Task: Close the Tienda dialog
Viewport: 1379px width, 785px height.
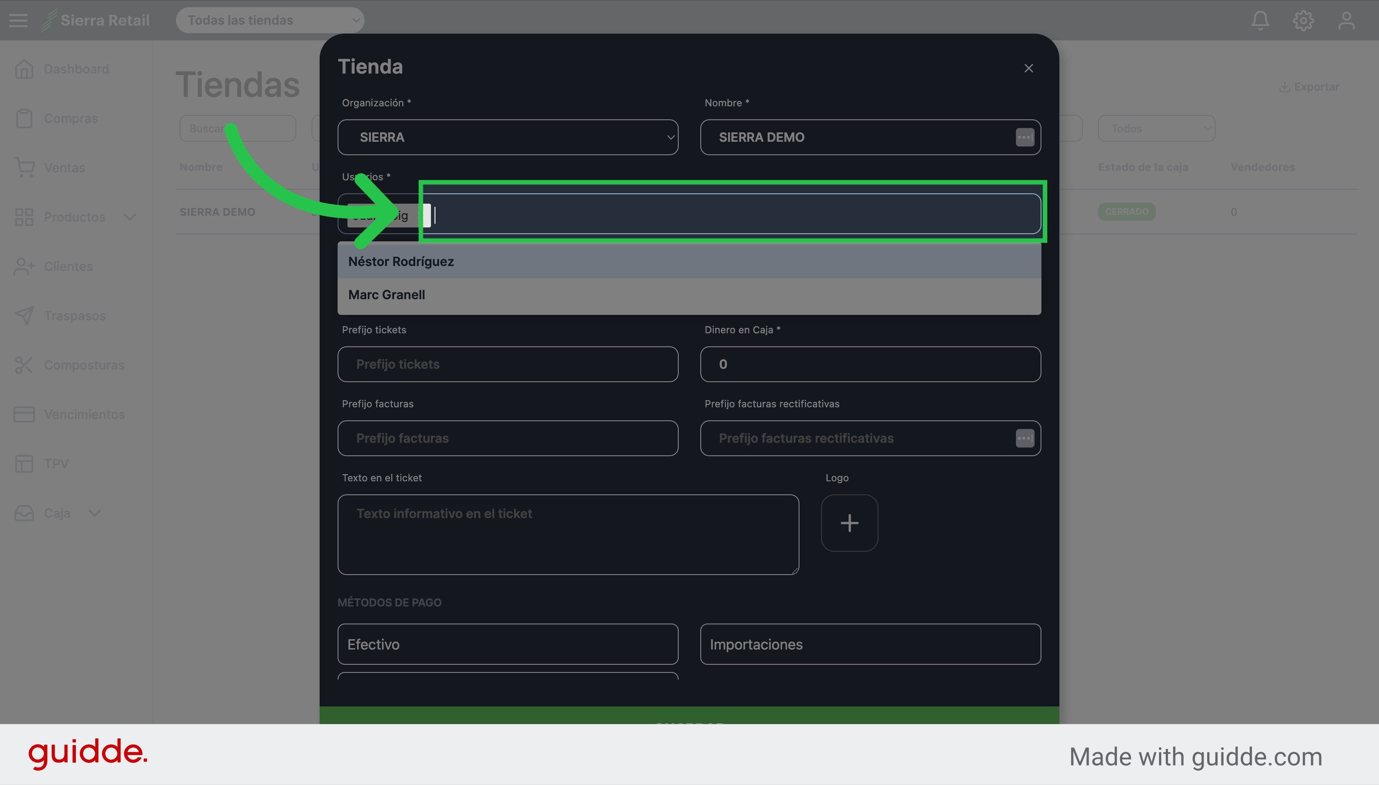Action: 1028,69
